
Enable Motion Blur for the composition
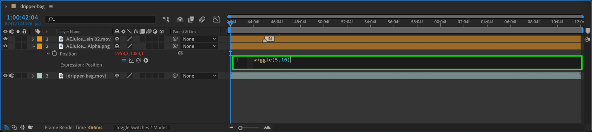(202, 19)
